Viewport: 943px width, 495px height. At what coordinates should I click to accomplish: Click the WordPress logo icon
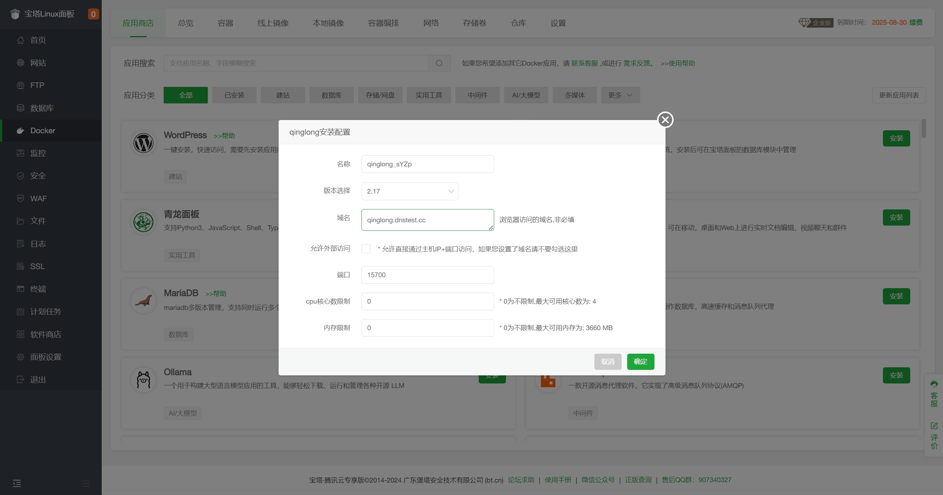click(x=143, y=143)
